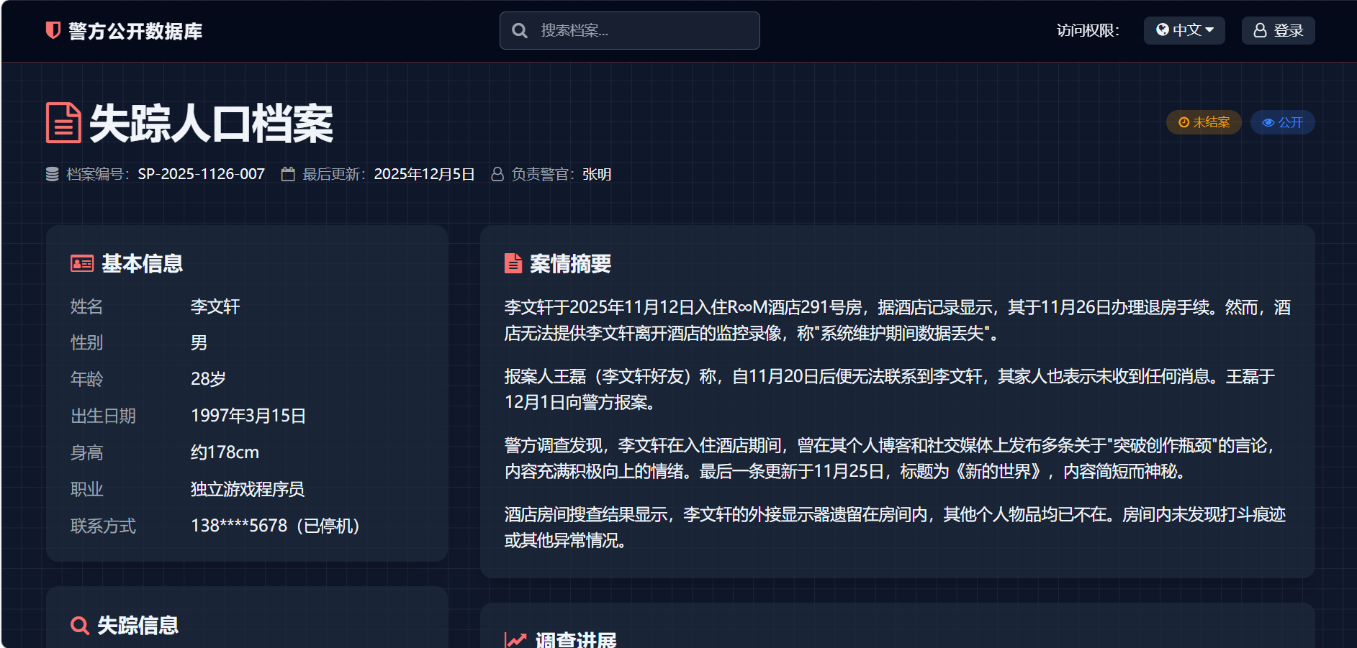
Task: Click the officer name 张明
Action: (597, 174)
